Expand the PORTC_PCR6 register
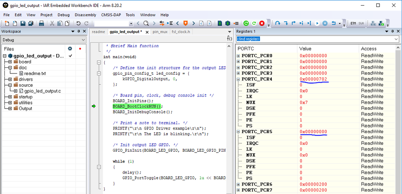This screenshot has height=194, width=402. [238, 184]
